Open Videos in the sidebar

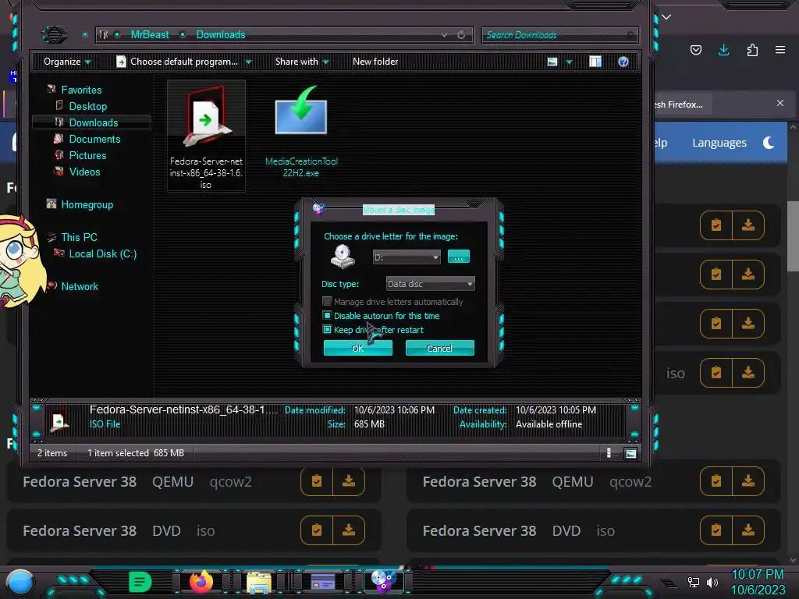[84, 172]
